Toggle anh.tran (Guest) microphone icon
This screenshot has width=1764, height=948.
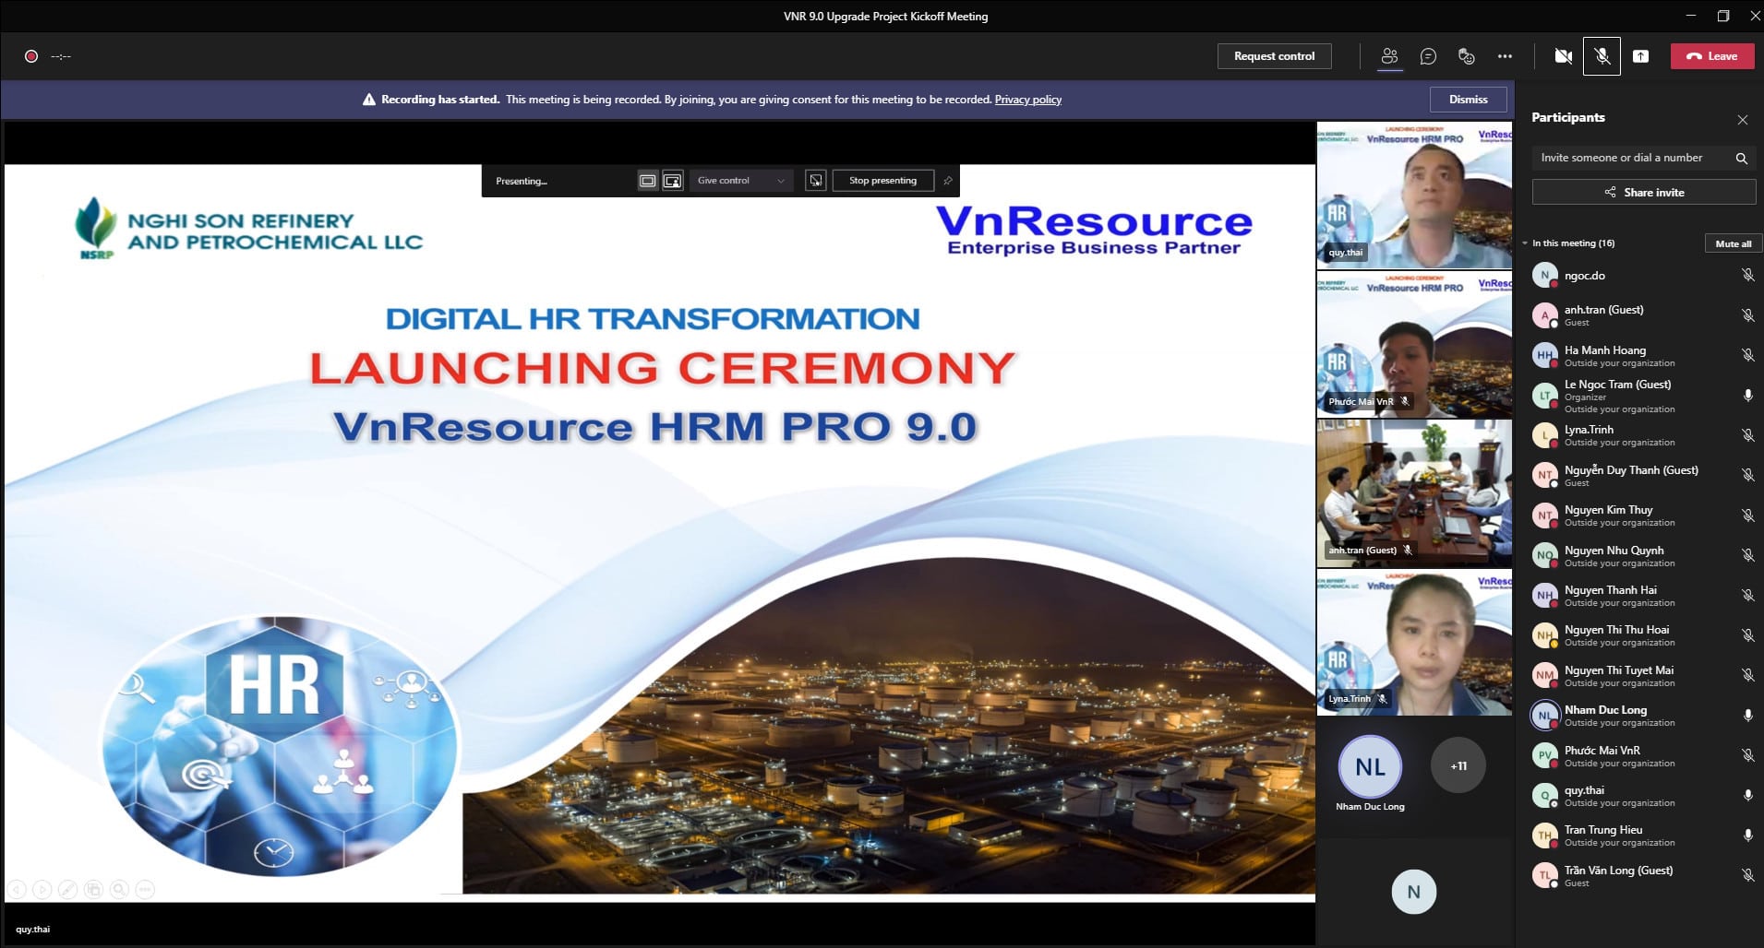[x=1747, y=315]
